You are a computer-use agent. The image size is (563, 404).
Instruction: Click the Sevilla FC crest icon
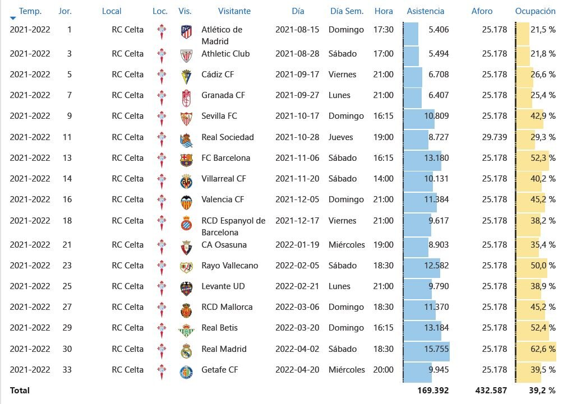point(186,118)
